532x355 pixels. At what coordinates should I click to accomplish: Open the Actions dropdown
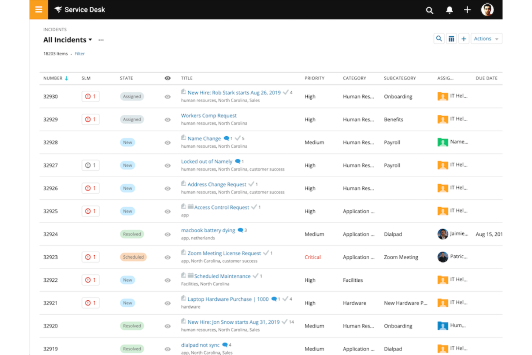[x=486, y=38]
